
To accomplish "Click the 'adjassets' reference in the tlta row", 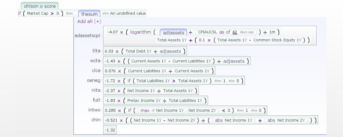I will pos(170,51).
